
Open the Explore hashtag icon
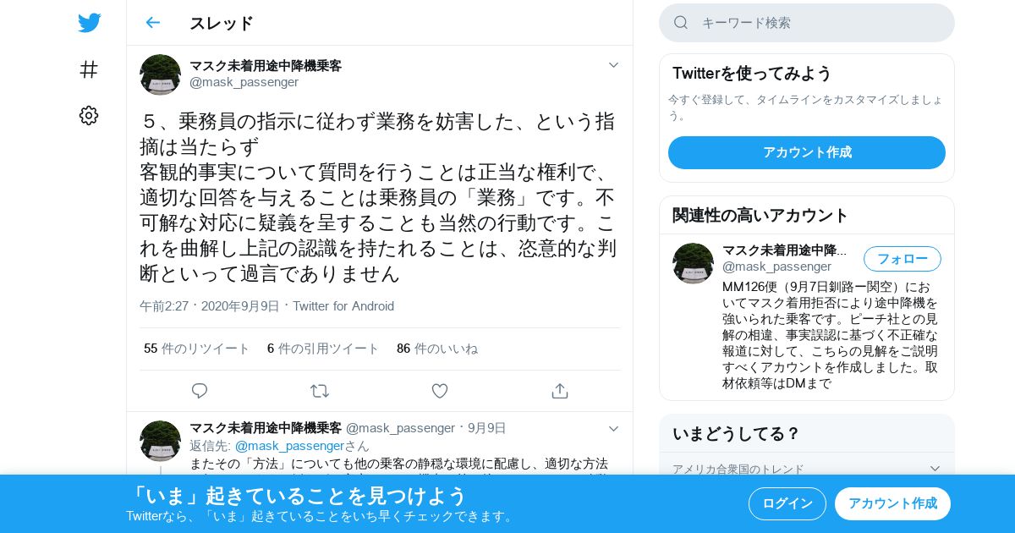coord(89,69)
